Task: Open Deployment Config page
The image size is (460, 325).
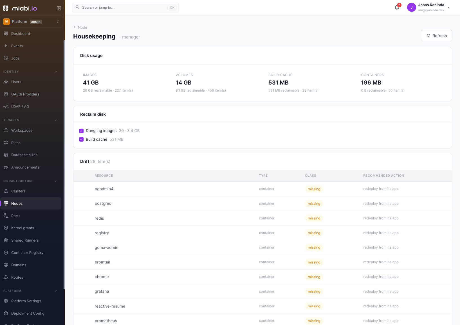Action: point(31,313)
